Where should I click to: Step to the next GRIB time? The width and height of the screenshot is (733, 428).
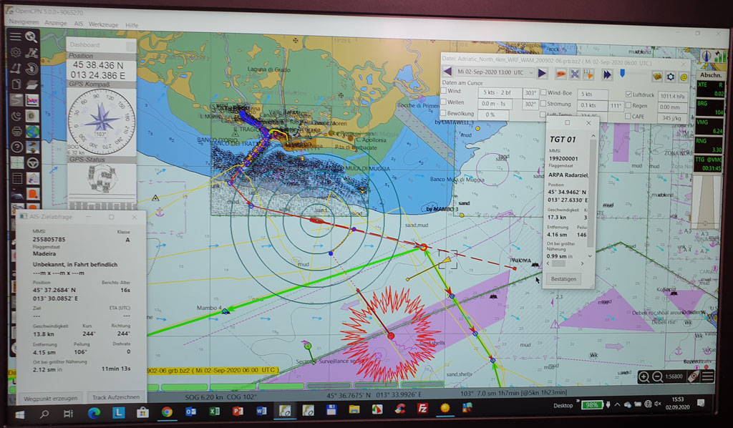point(543,73)
